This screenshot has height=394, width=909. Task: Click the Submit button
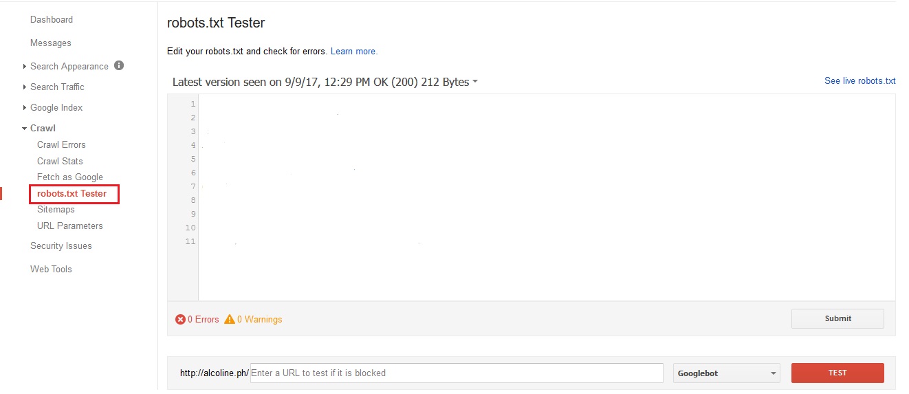837,318
